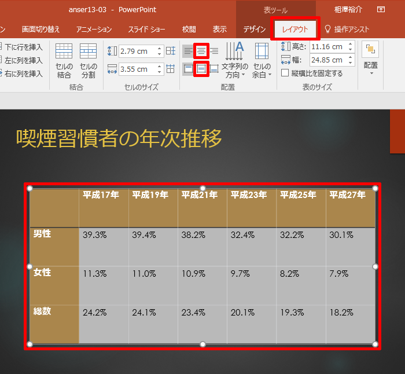Click the row header 男性
This screenshot has width=405, height=374.
(x=54, y=247)
